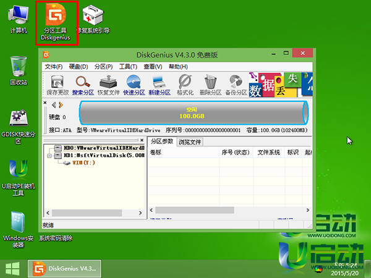Image resolution: width=371 pixels, height=278 pixels.
Task: Click the 序列号 serial number text
Action: [x=203, y=130]
